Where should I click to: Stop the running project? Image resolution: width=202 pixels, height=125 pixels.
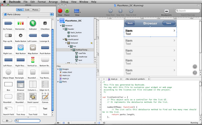click(x=60, y=11)
